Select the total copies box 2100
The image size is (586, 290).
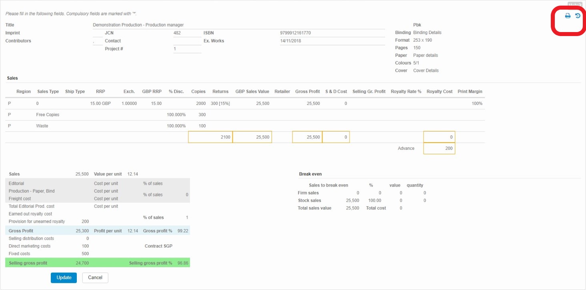(210, 137)
